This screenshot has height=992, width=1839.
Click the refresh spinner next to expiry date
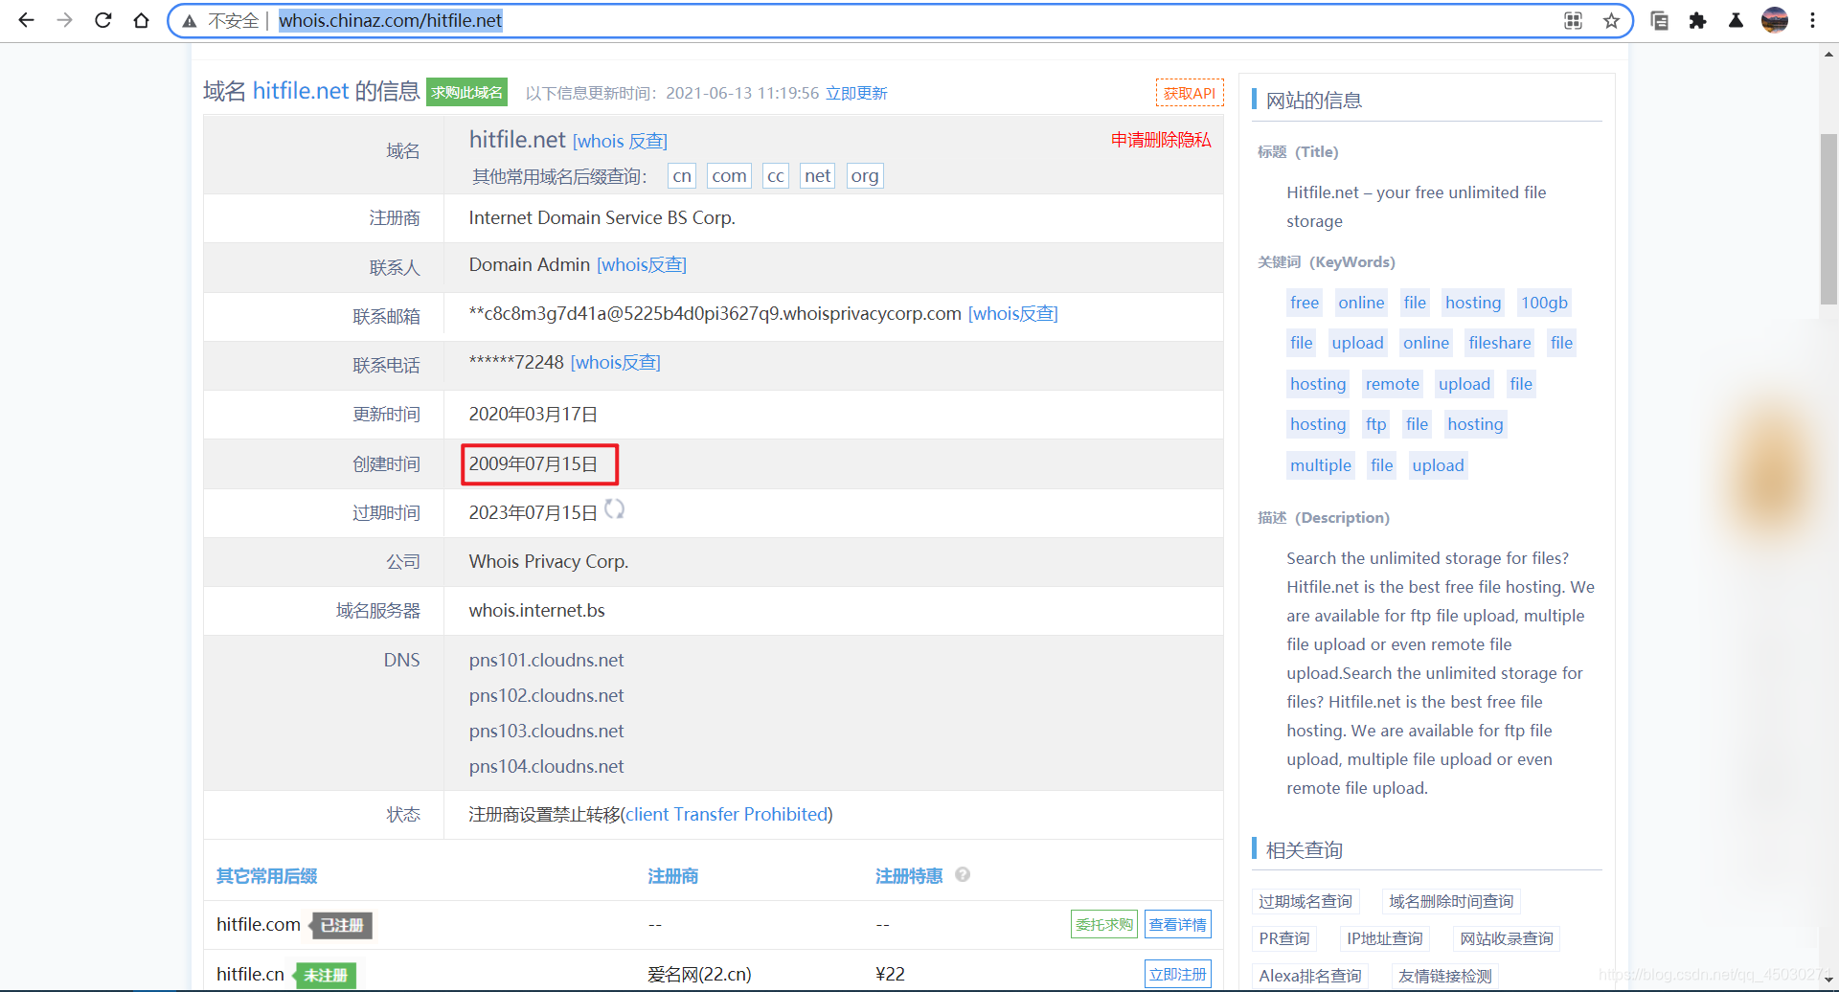(614, 509)
